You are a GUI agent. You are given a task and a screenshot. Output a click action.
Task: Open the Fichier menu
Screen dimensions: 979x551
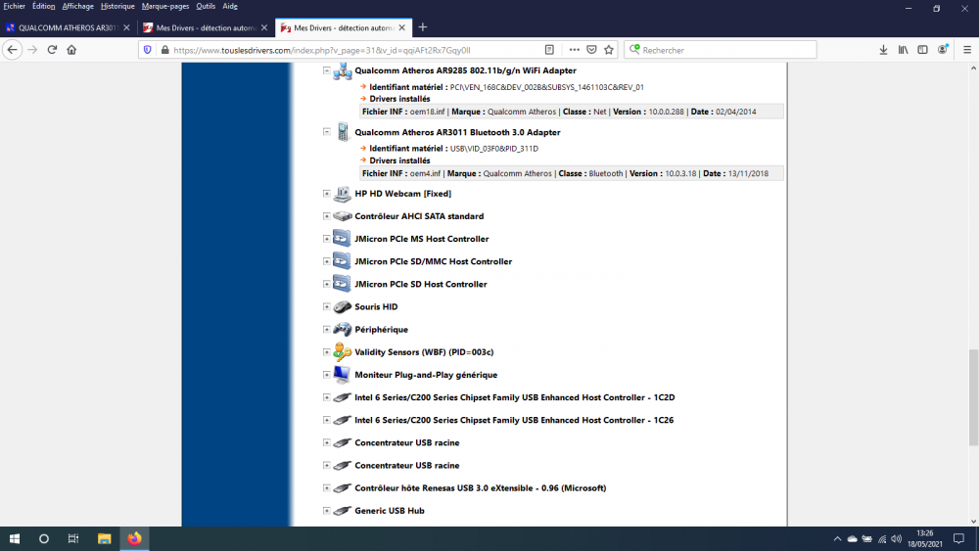tap(14, 6)
